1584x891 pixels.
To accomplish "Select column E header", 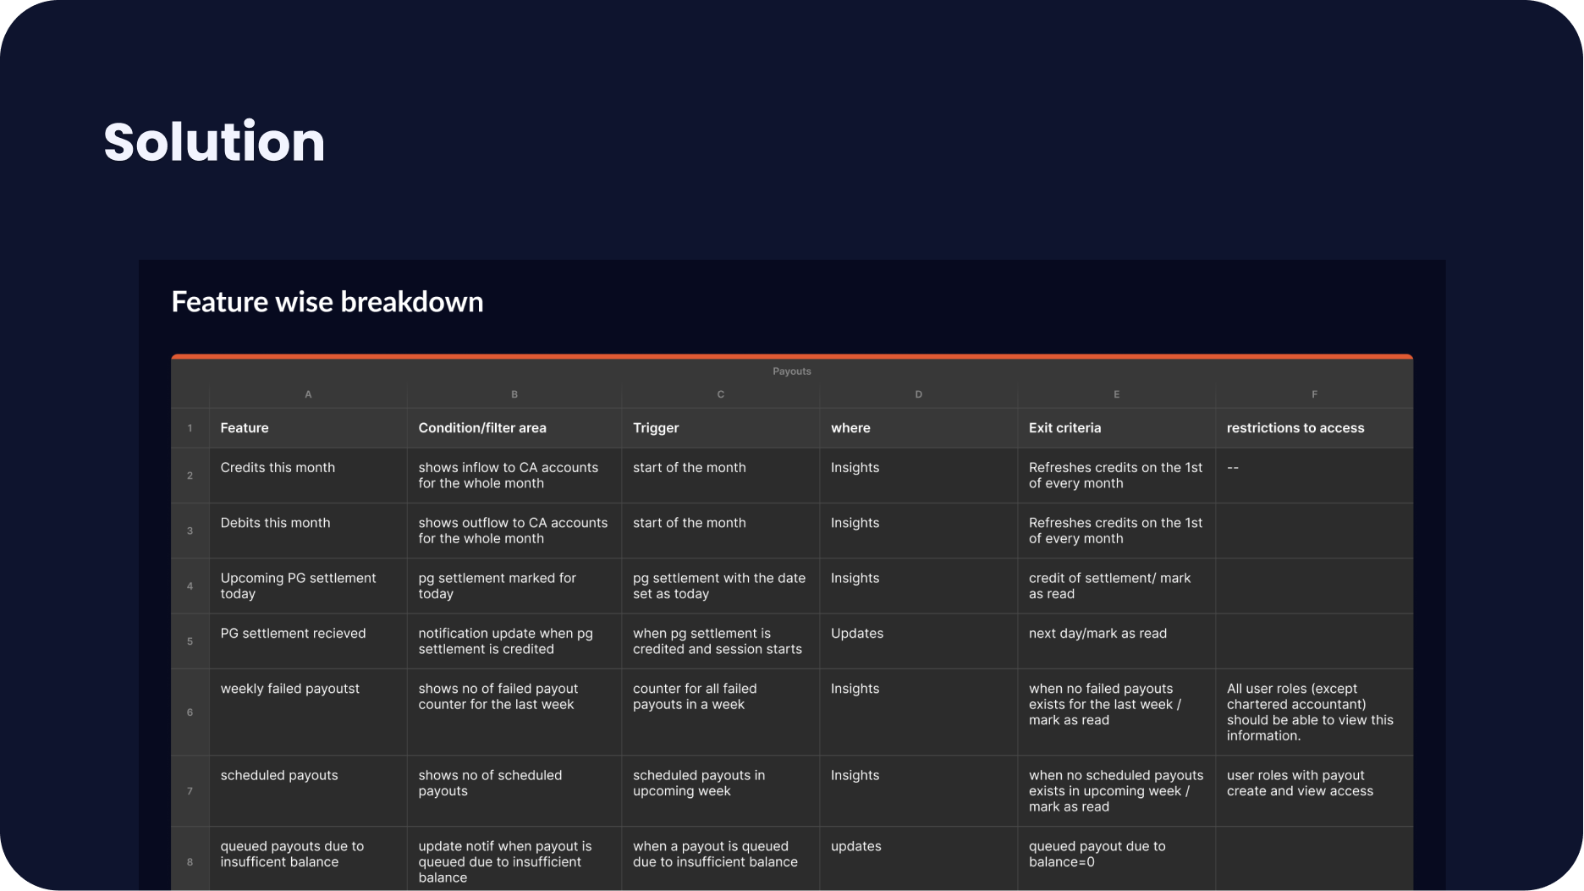I will (x=1116, y=394).
